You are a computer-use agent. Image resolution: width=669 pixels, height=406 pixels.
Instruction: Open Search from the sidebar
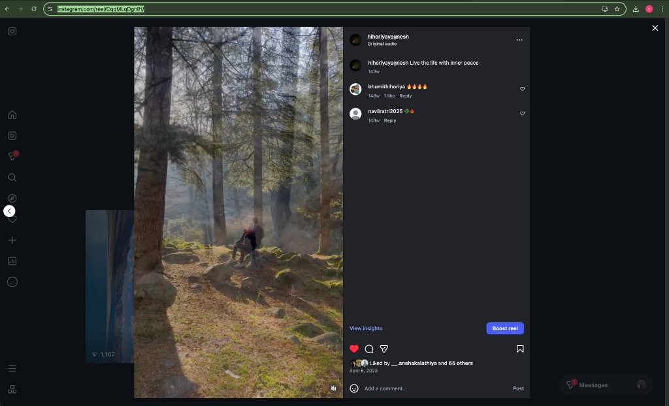click(x=12, y=177)
